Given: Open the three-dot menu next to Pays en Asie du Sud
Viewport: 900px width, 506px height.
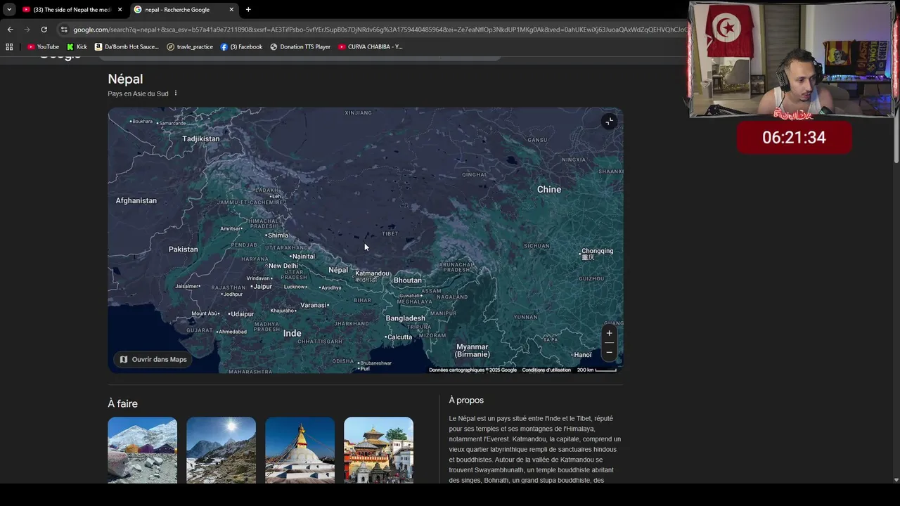Looking at the screenshot, I should coord(176,93).
